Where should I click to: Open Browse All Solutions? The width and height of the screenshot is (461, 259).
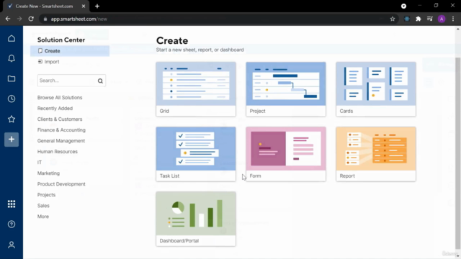click(x=60, y=98)
